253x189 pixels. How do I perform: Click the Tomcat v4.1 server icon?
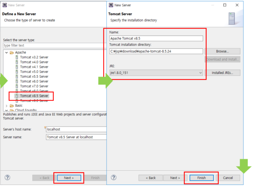coord(17,67)
